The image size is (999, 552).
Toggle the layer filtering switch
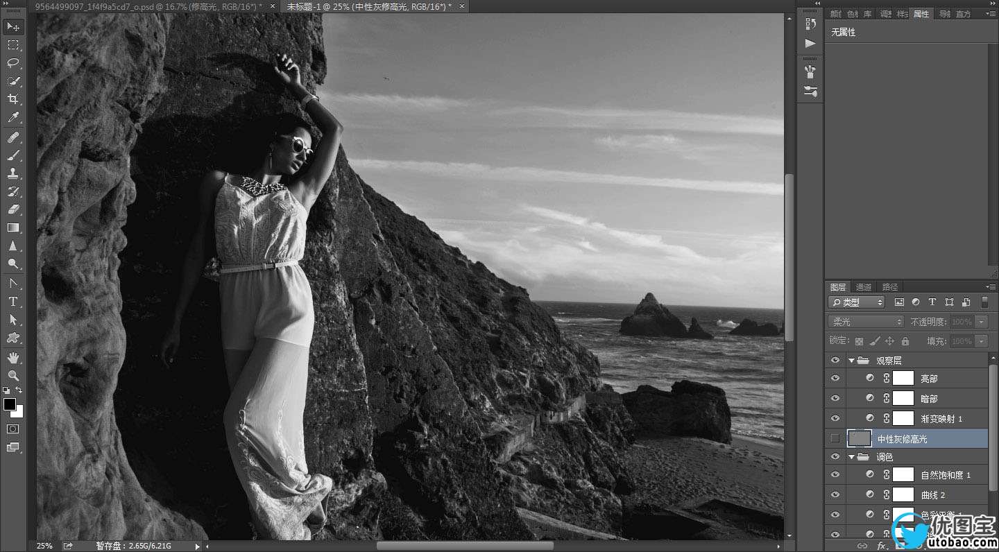[x=984, y=302]
